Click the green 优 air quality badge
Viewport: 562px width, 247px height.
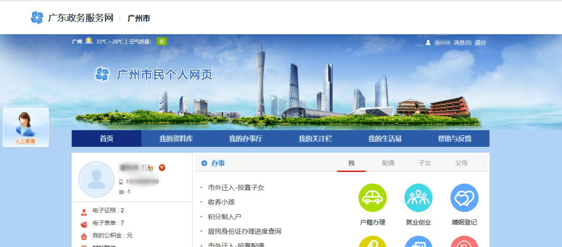(x=162, y=42)
